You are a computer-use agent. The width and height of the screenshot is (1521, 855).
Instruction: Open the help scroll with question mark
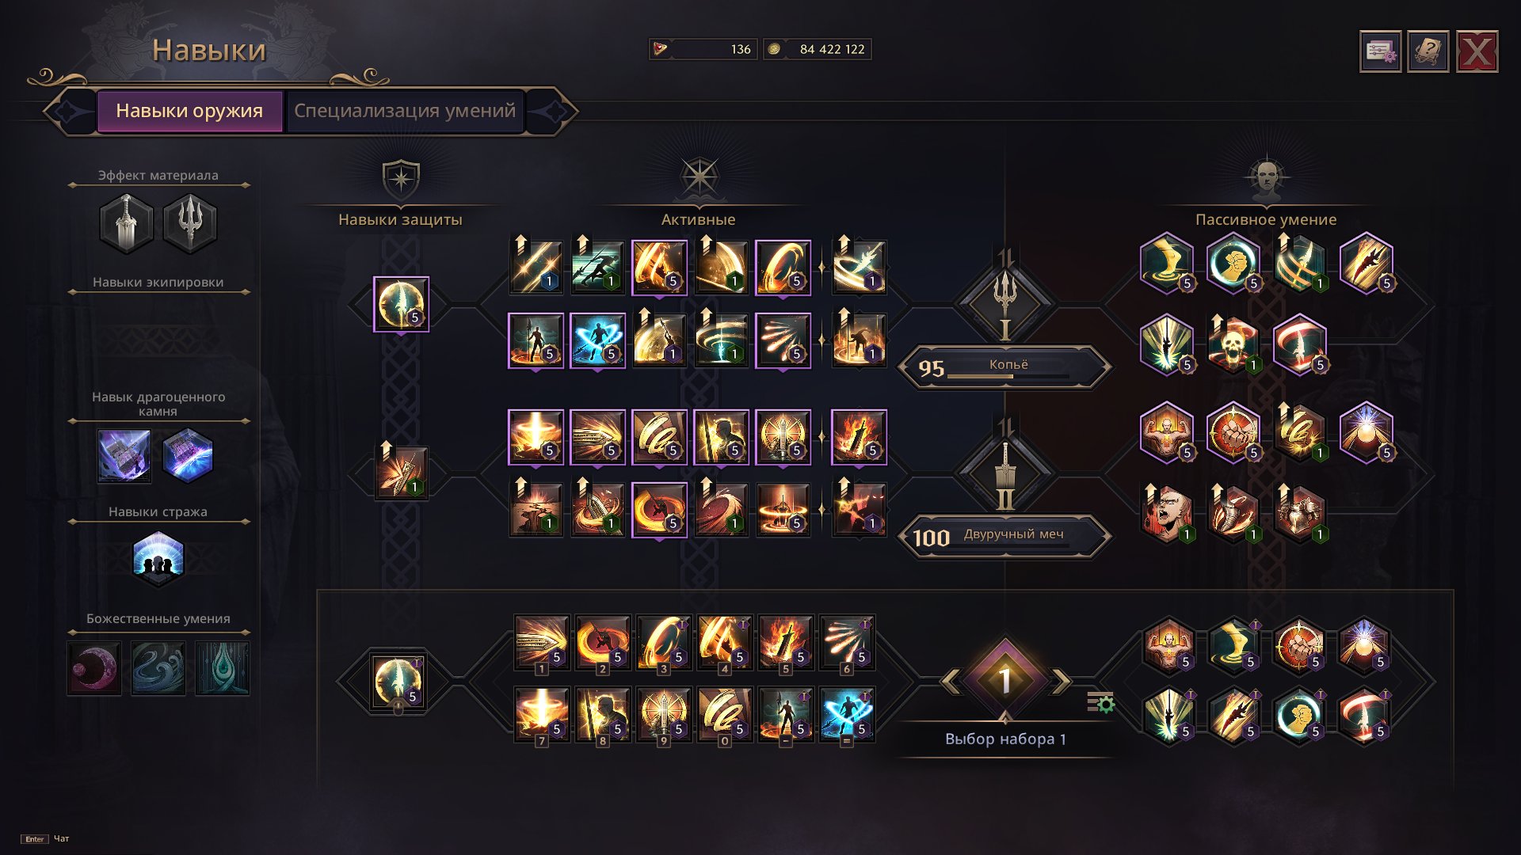tap(1428, 52)
